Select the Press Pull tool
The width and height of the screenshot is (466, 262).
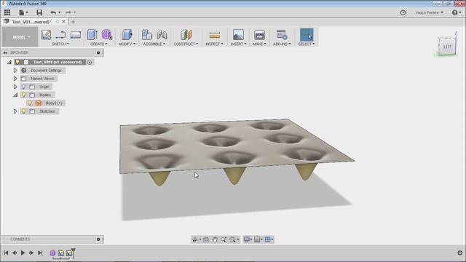pyautogui.click(x=127, y=35)
